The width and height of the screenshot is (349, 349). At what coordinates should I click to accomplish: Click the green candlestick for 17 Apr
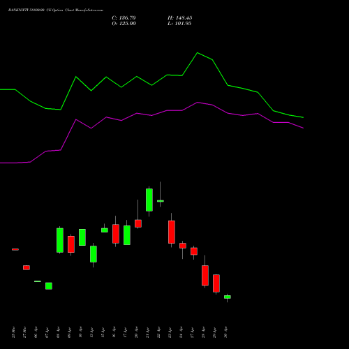127,235
